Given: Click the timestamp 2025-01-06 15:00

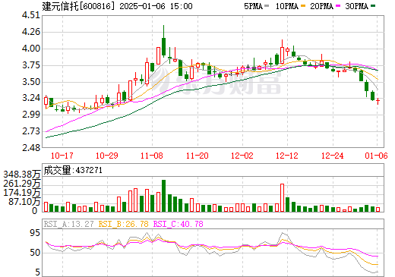Looking at the screenshot, I should pyautogui.click(x=156, y=6).
